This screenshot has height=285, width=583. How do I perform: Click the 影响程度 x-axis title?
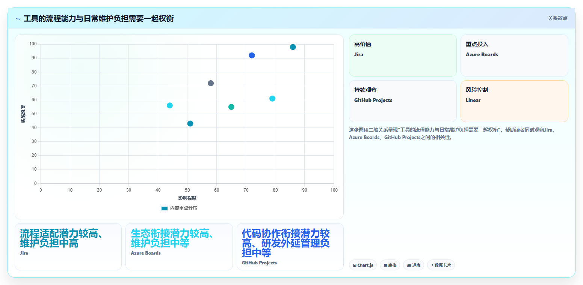(x=187, y=198)
